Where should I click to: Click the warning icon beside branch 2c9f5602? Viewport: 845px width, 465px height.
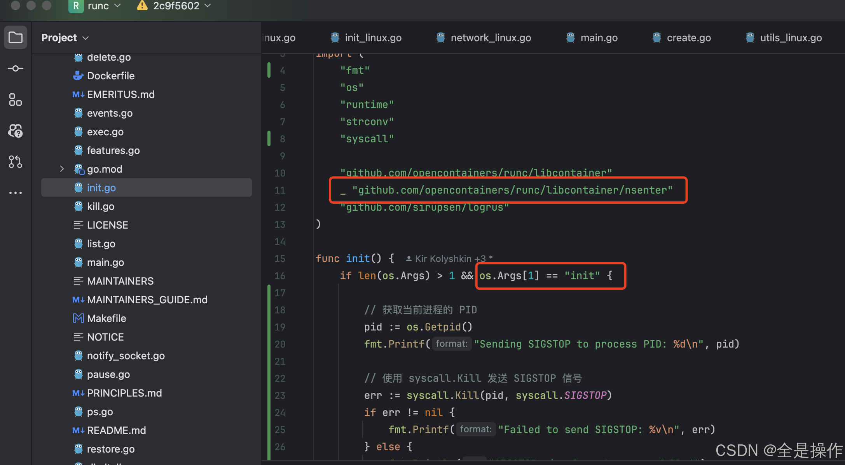(x=142, y=5)
